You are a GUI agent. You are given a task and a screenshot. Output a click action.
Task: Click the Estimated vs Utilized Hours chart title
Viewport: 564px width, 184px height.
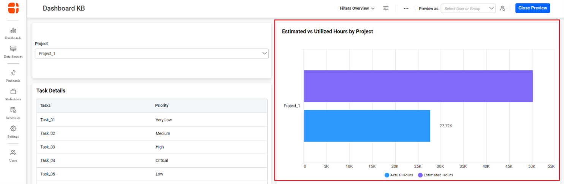click(328, 32)
